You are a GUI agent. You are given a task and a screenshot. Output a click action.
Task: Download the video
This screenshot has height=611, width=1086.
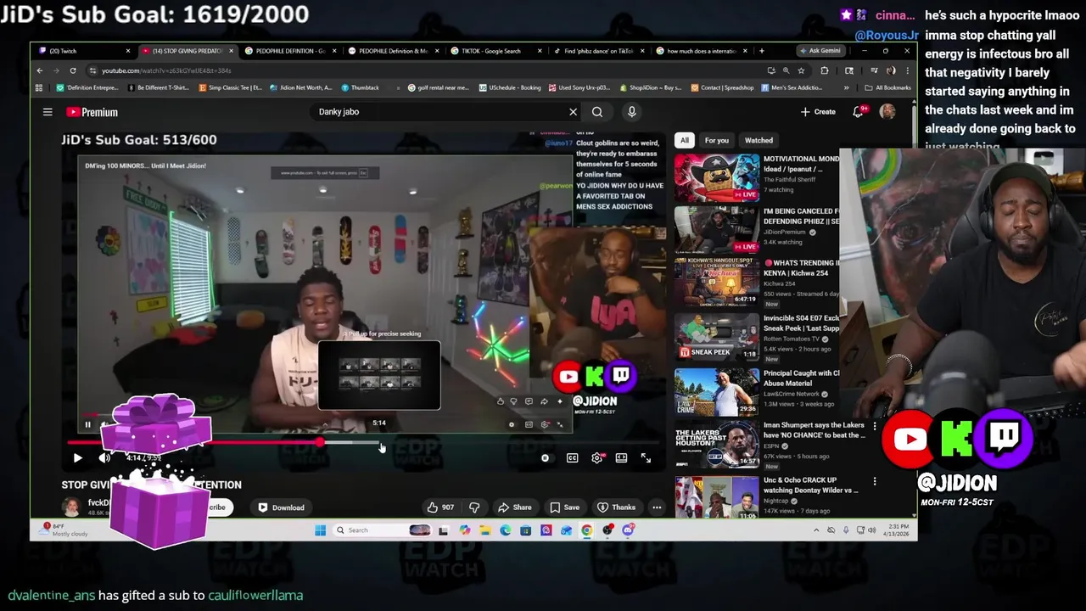tap(281, 507)
